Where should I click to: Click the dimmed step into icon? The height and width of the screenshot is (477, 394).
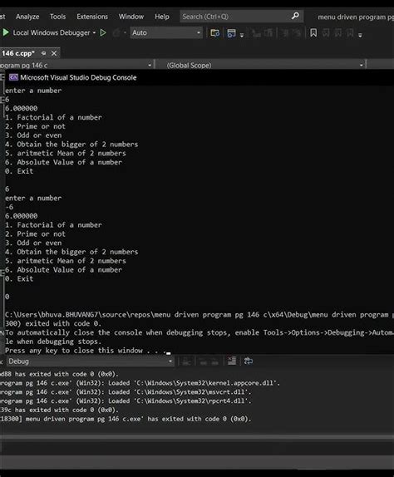(x=256, y=32)
